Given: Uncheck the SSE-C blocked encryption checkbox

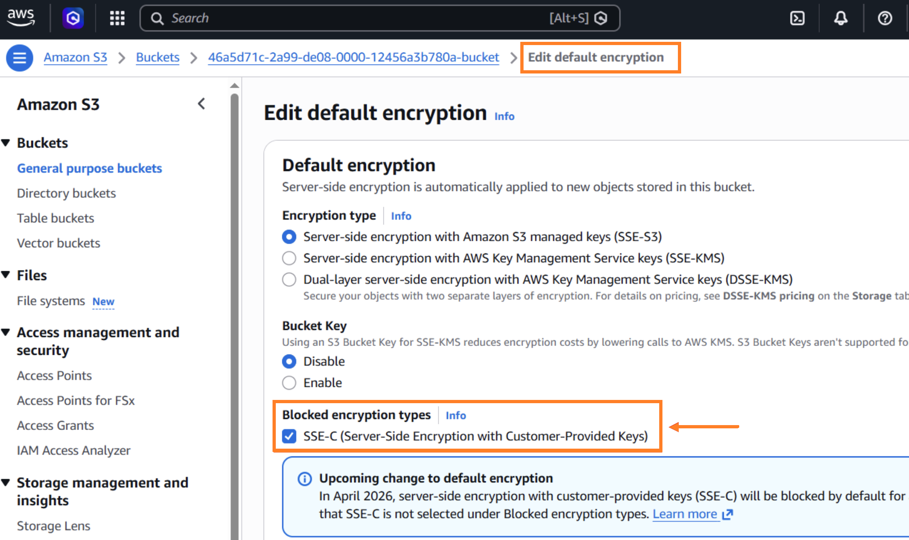Looking at the screenshot, I should point(289,436).
